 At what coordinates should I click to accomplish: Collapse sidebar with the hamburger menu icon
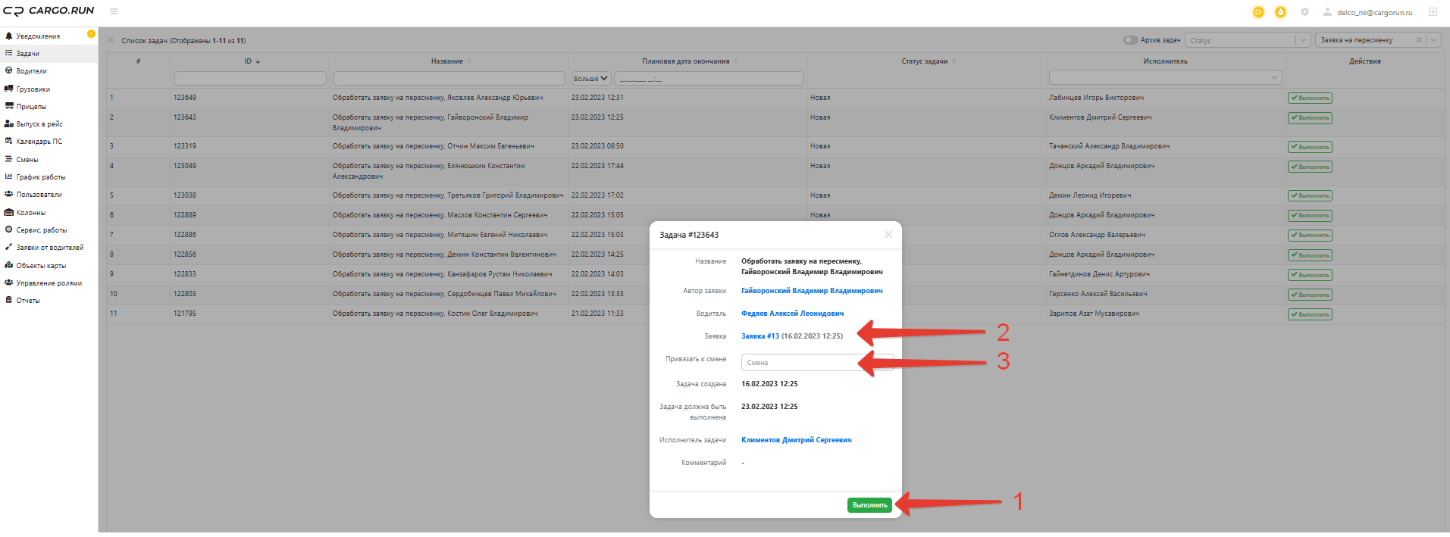pos(114,11)
